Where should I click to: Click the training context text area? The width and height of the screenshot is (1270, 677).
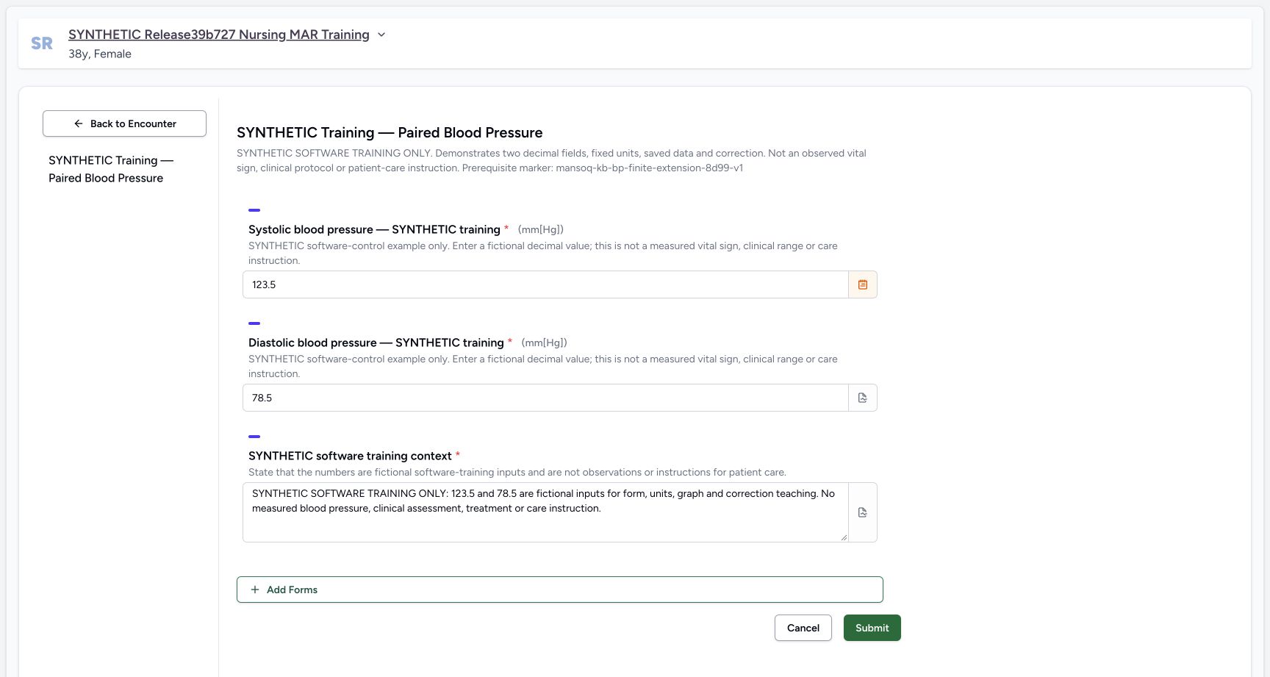[x=545, y=512]
